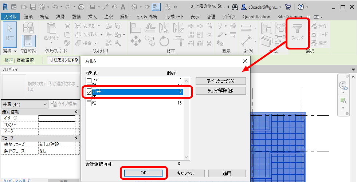The width and height of the screenshot is (357, 182).
Task: Click the shopping cart icon in title bar
Action: [288, 7]
